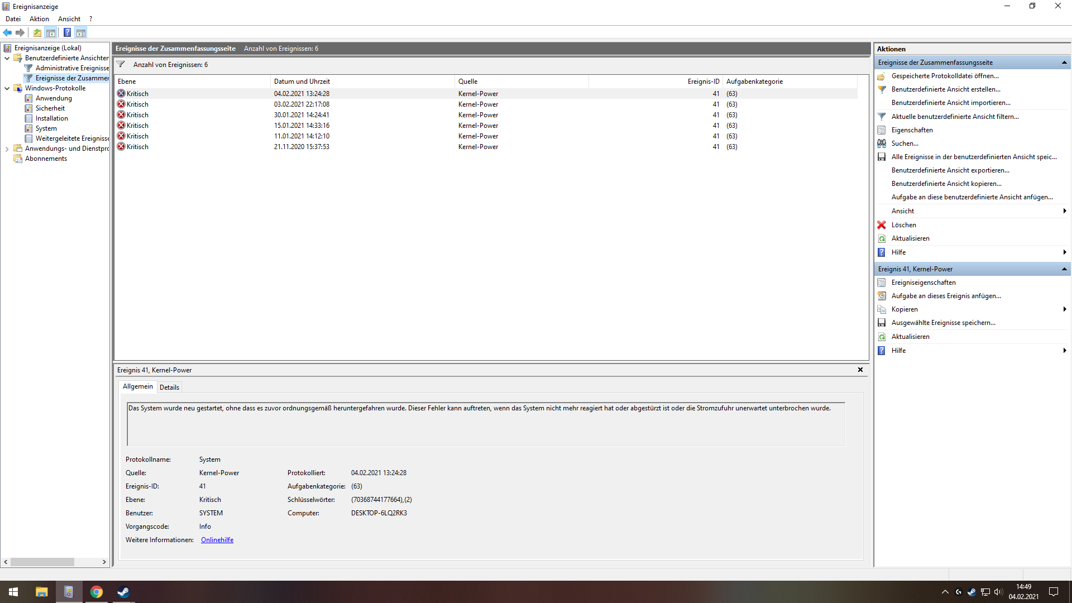Select the System log in tree
Image resolution: width=1072 pixels, height=603 pixels.
46,128
